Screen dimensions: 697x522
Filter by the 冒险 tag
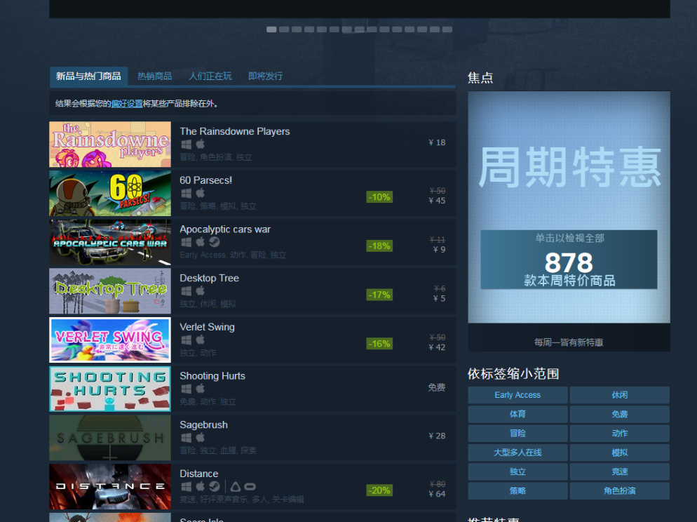pos(517,433)
